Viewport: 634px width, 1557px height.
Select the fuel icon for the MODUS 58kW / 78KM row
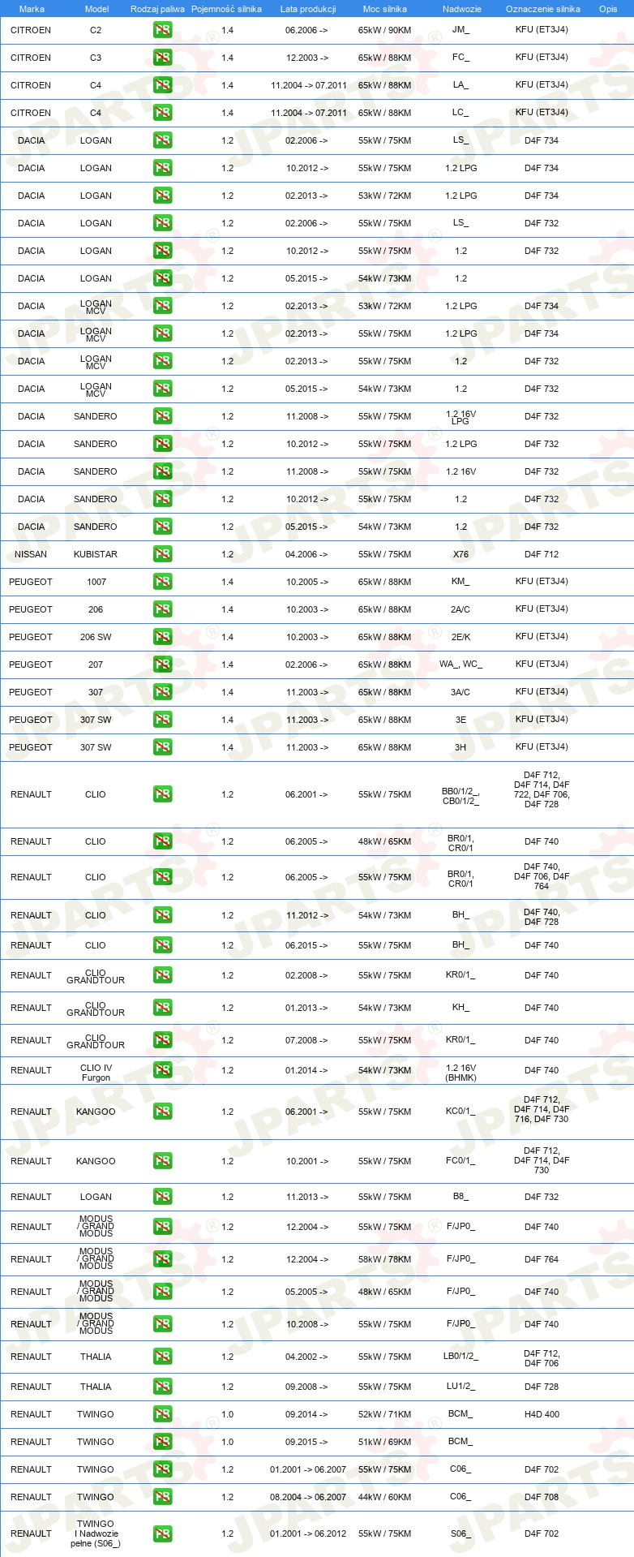[x=163, y=1259]
